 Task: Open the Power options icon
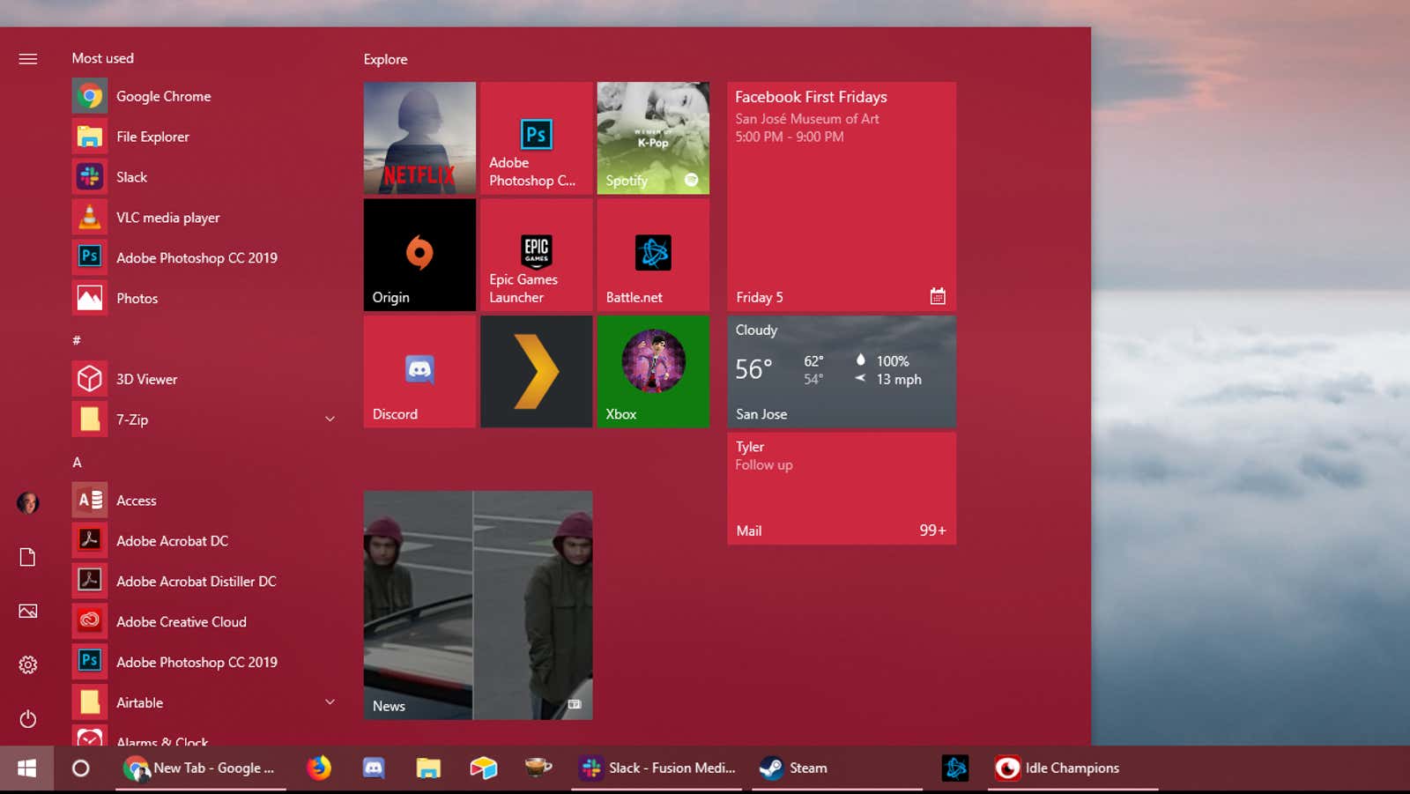pos(28,718)
